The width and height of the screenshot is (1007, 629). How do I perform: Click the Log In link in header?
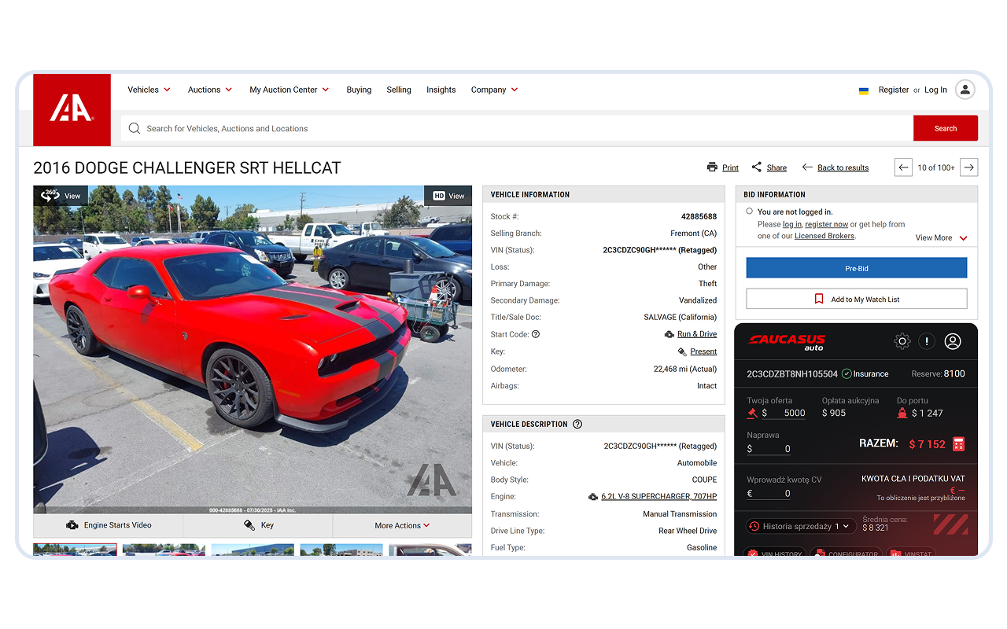pyautogui.click(x=935, y=90)
